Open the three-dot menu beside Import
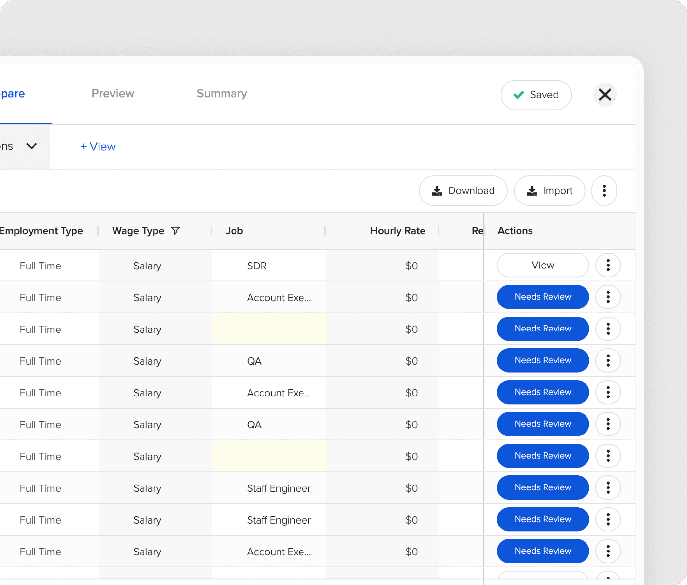 click(604, 191)
